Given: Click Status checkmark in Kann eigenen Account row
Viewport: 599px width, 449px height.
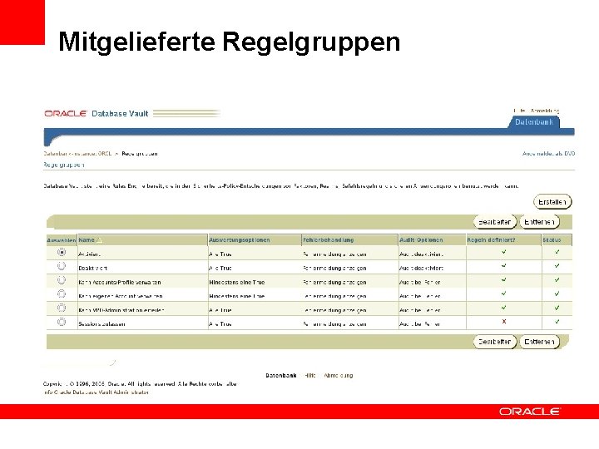Looking at the screenshot, I should pyautogui.click(x=557, y=294).
